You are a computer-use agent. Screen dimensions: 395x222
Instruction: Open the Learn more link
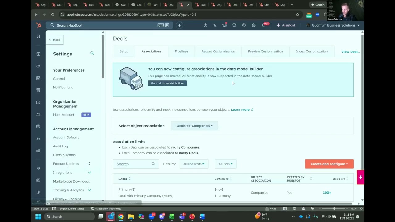pyautogui.click(x=242, y=110)
